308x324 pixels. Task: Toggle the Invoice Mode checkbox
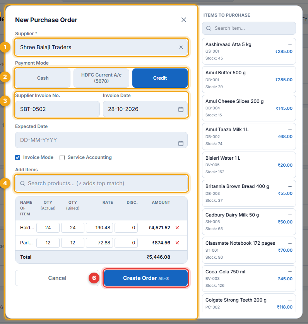click(x=17, y=158)
